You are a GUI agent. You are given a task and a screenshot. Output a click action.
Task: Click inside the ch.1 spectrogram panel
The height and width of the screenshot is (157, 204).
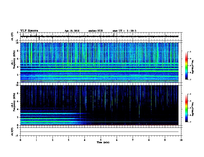pos(99,63)
